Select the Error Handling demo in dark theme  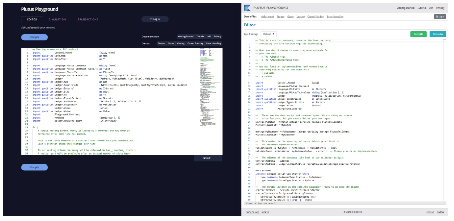(x=214, y=43)
